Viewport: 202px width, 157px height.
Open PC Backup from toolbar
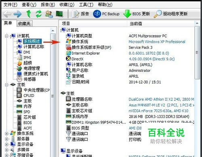tap(106, 14)
